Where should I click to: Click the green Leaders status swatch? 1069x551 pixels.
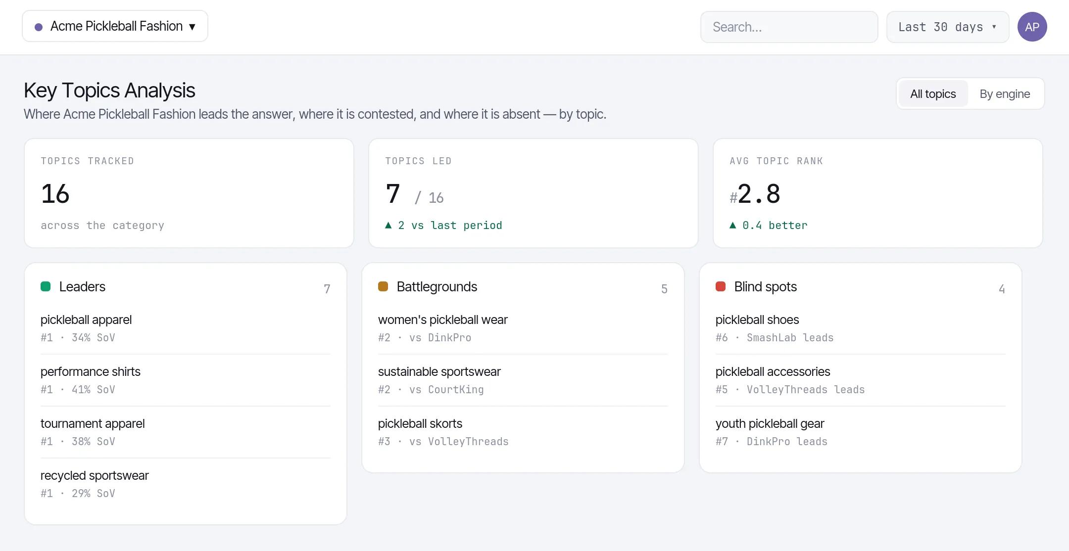tap(46, 286)
